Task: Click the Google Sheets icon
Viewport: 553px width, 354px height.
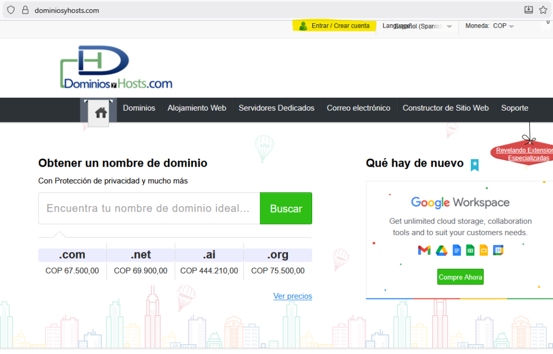Action: point(470,250)
